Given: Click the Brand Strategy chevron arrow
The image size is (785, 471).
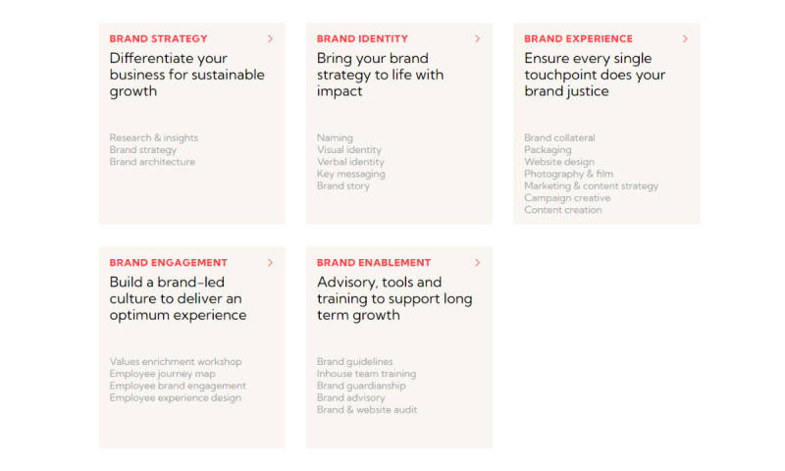Looking at the screenshot, I should tap(271, 39).
